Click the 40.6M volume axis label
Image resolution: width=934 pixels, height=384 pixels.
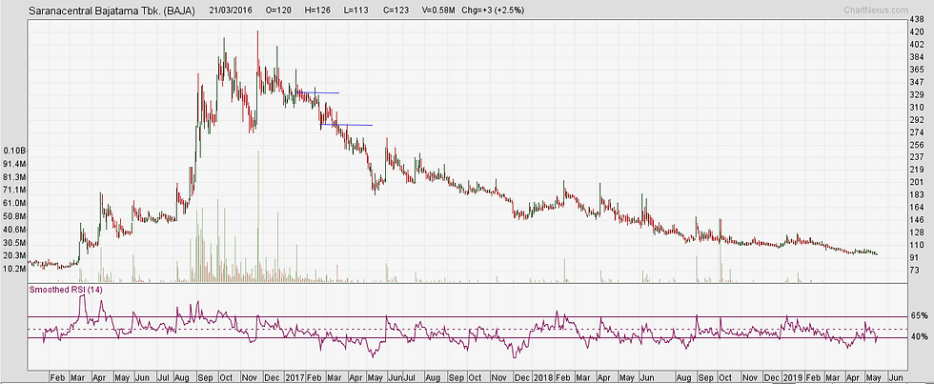click(x=15, y=230)
